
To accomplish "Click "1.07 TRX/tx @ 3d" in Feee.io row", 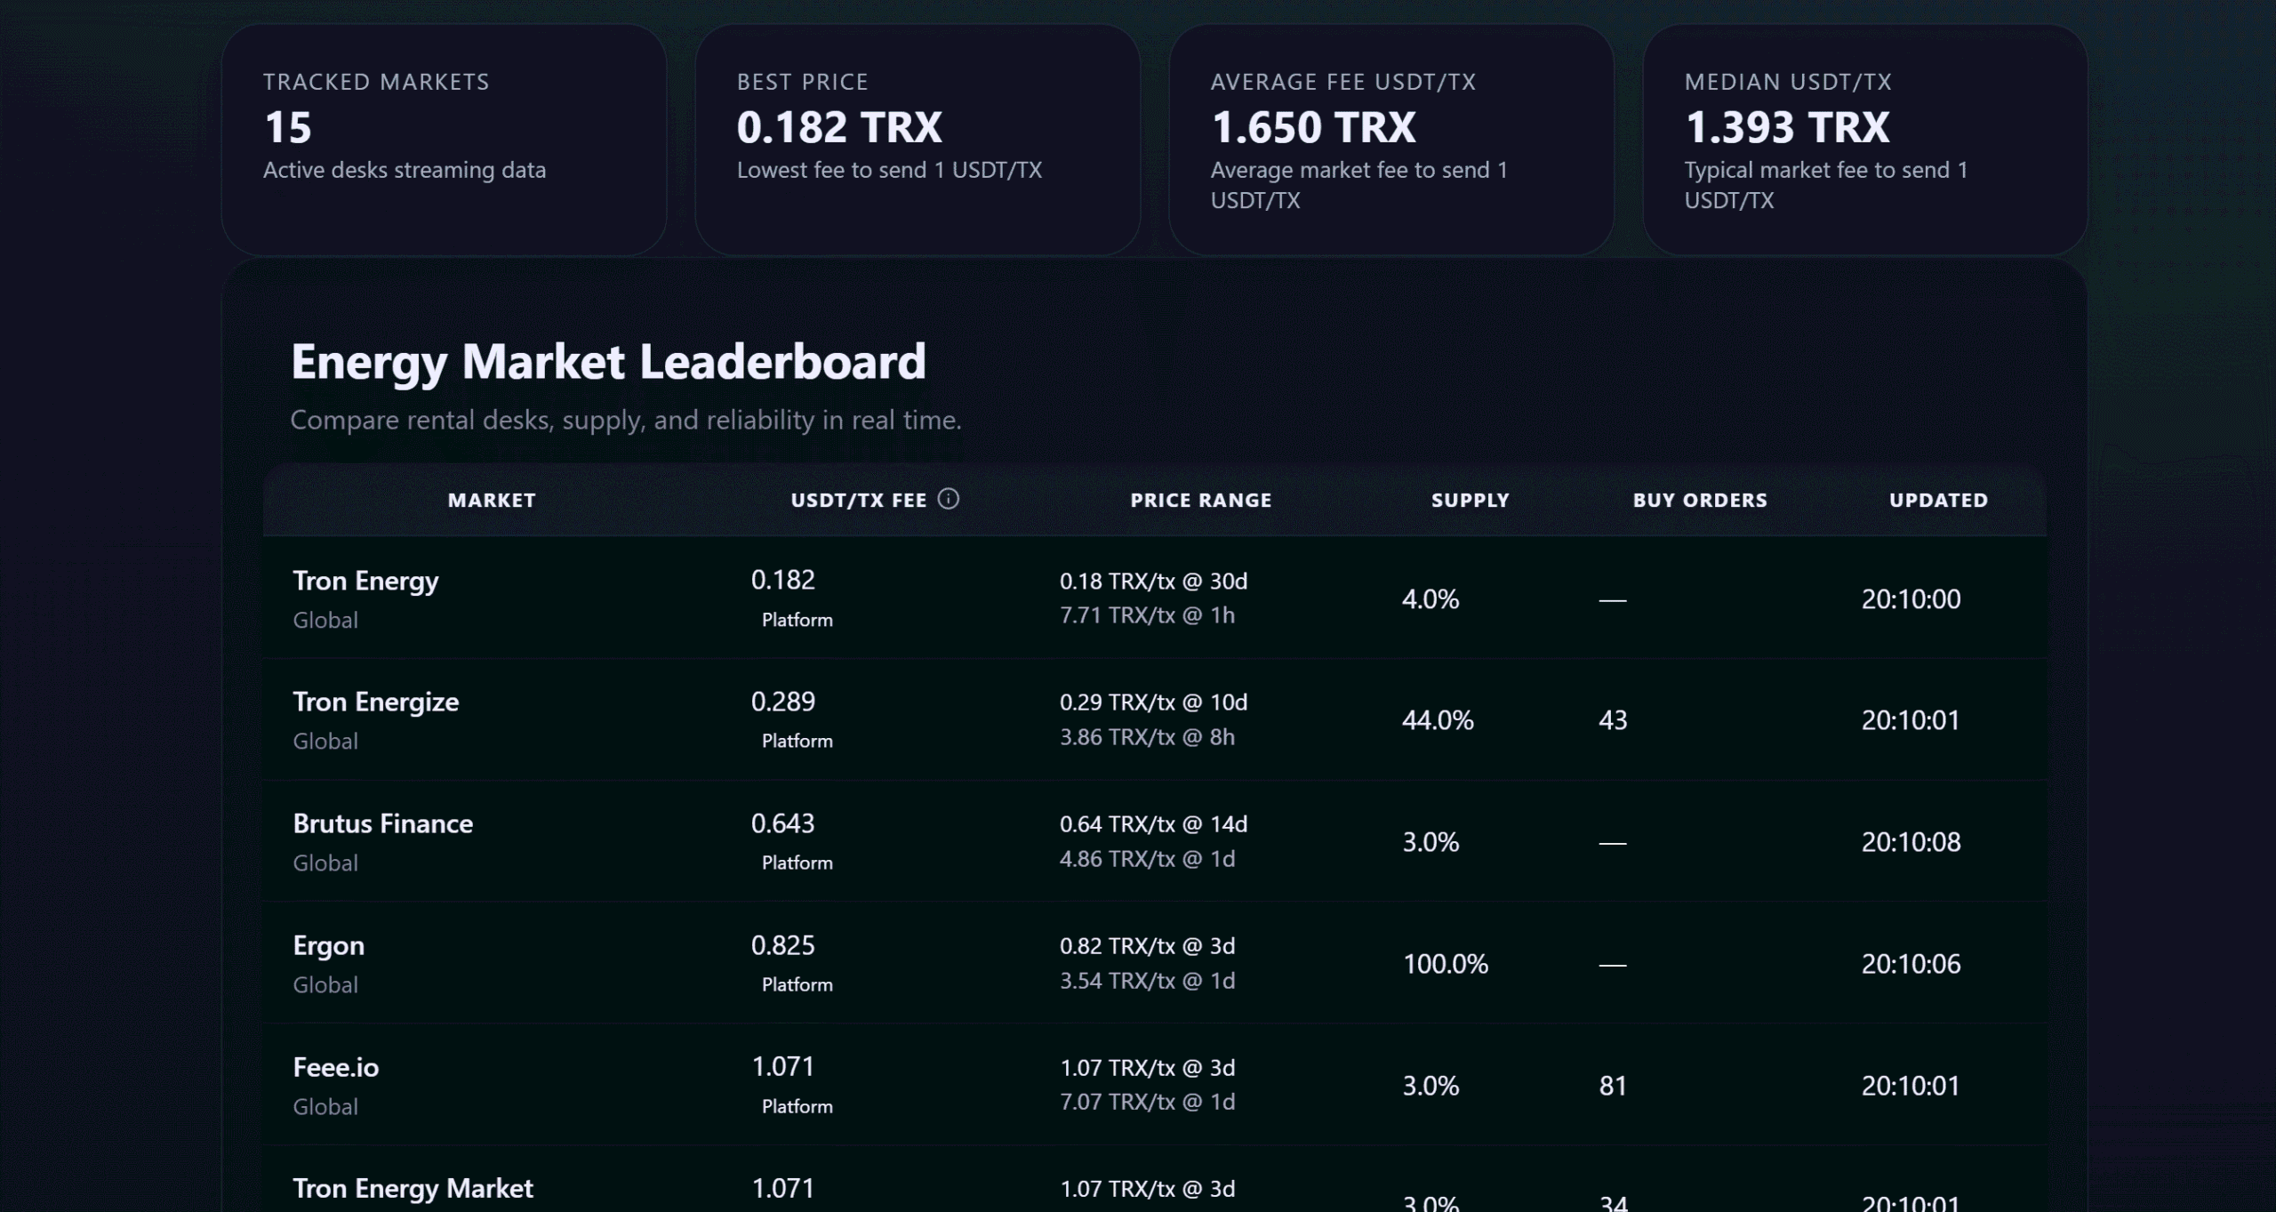I will coord(1147,1067).
